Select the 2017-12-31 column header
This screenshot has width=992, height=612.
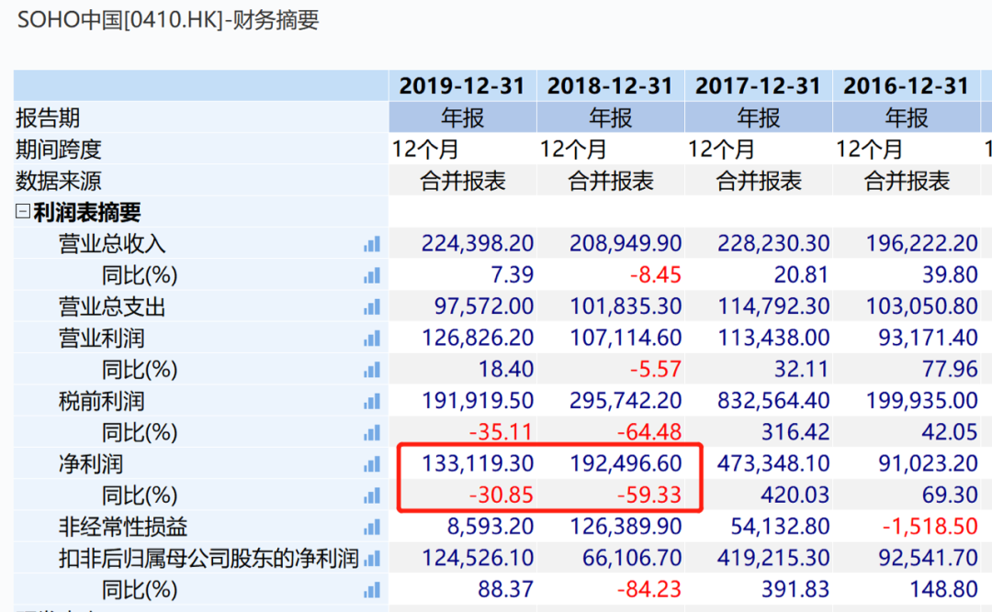click(x=759, y=86)
